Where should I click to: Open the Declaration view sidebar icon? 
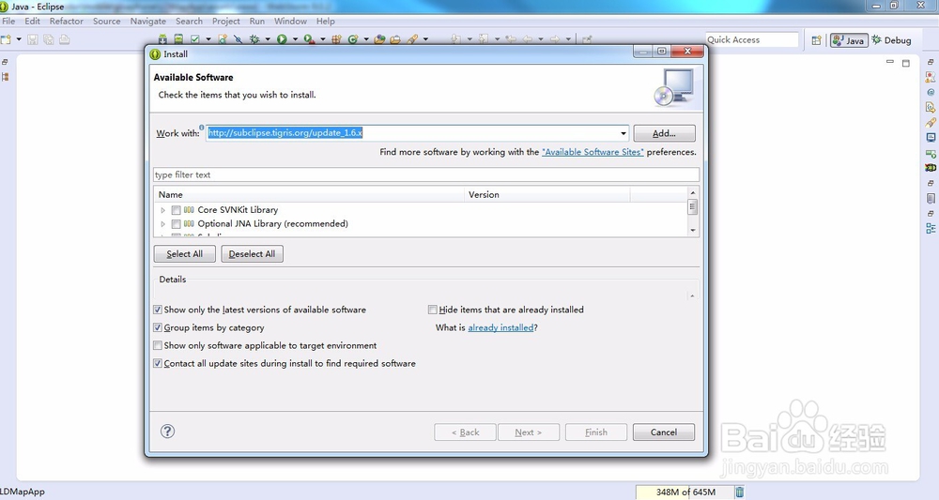tap(930, 107)
